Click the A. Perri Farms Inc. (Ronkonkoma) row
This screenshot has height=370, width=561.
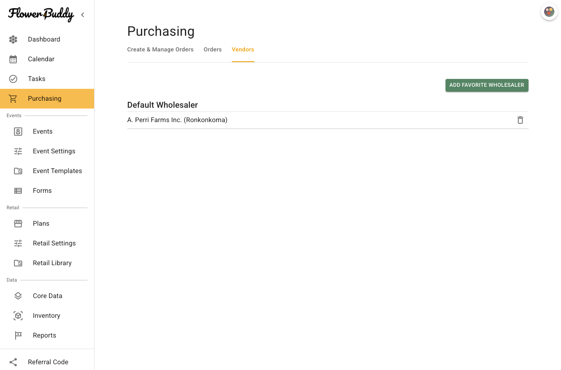328,120
